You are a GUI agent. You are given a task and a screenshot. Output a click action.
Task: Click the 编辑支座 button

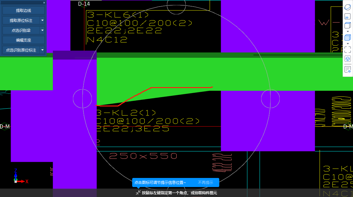(x=23, y=40)
